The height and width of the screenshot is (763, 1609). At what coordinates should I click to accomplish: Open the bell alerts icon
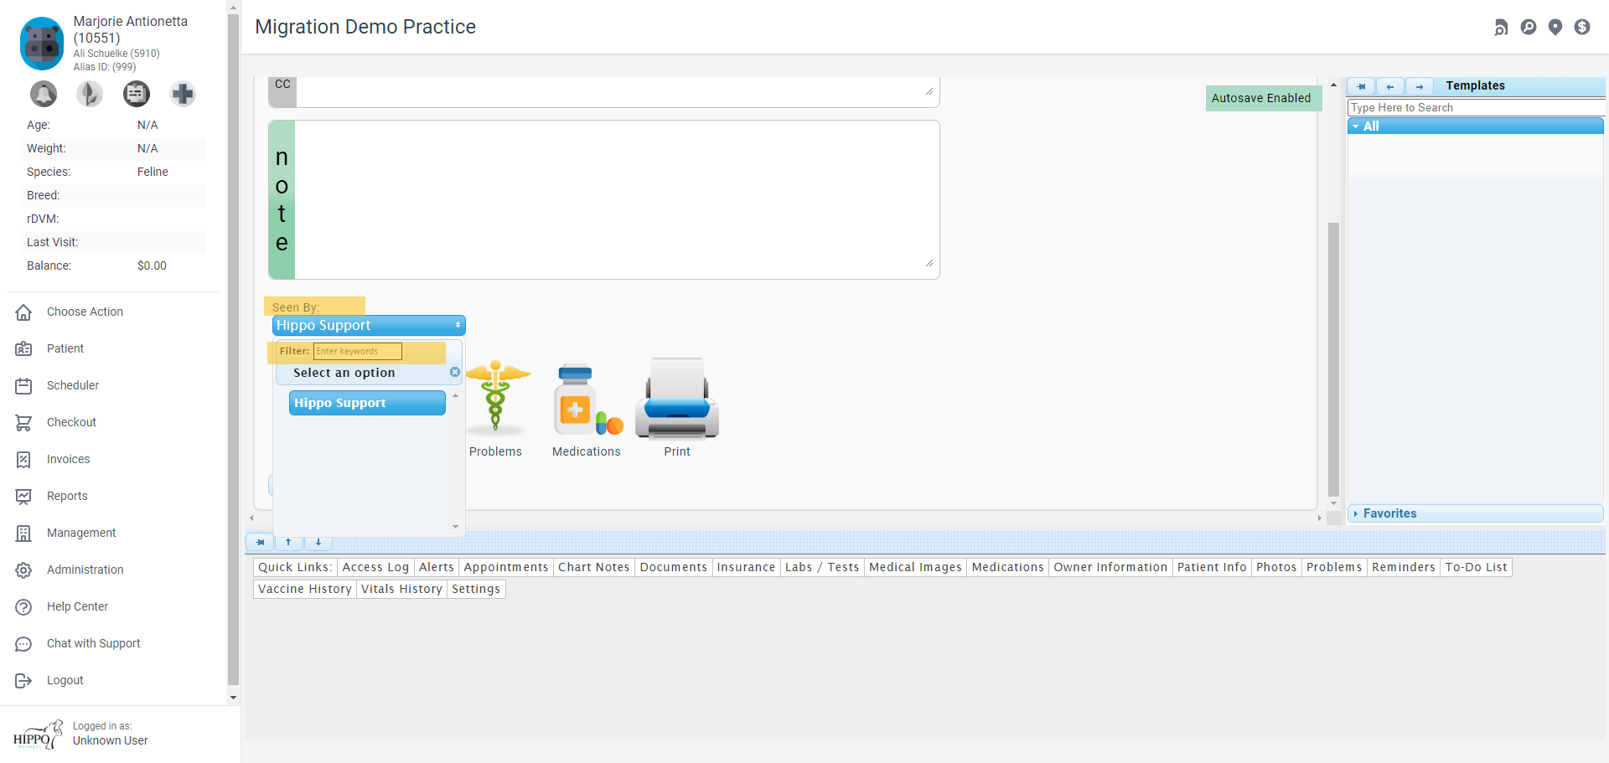44,94
